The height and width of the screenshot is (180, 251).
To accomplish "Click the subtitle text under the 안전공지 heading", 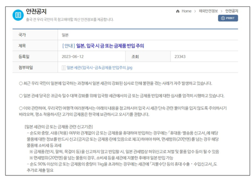I will tap(69, 19).
